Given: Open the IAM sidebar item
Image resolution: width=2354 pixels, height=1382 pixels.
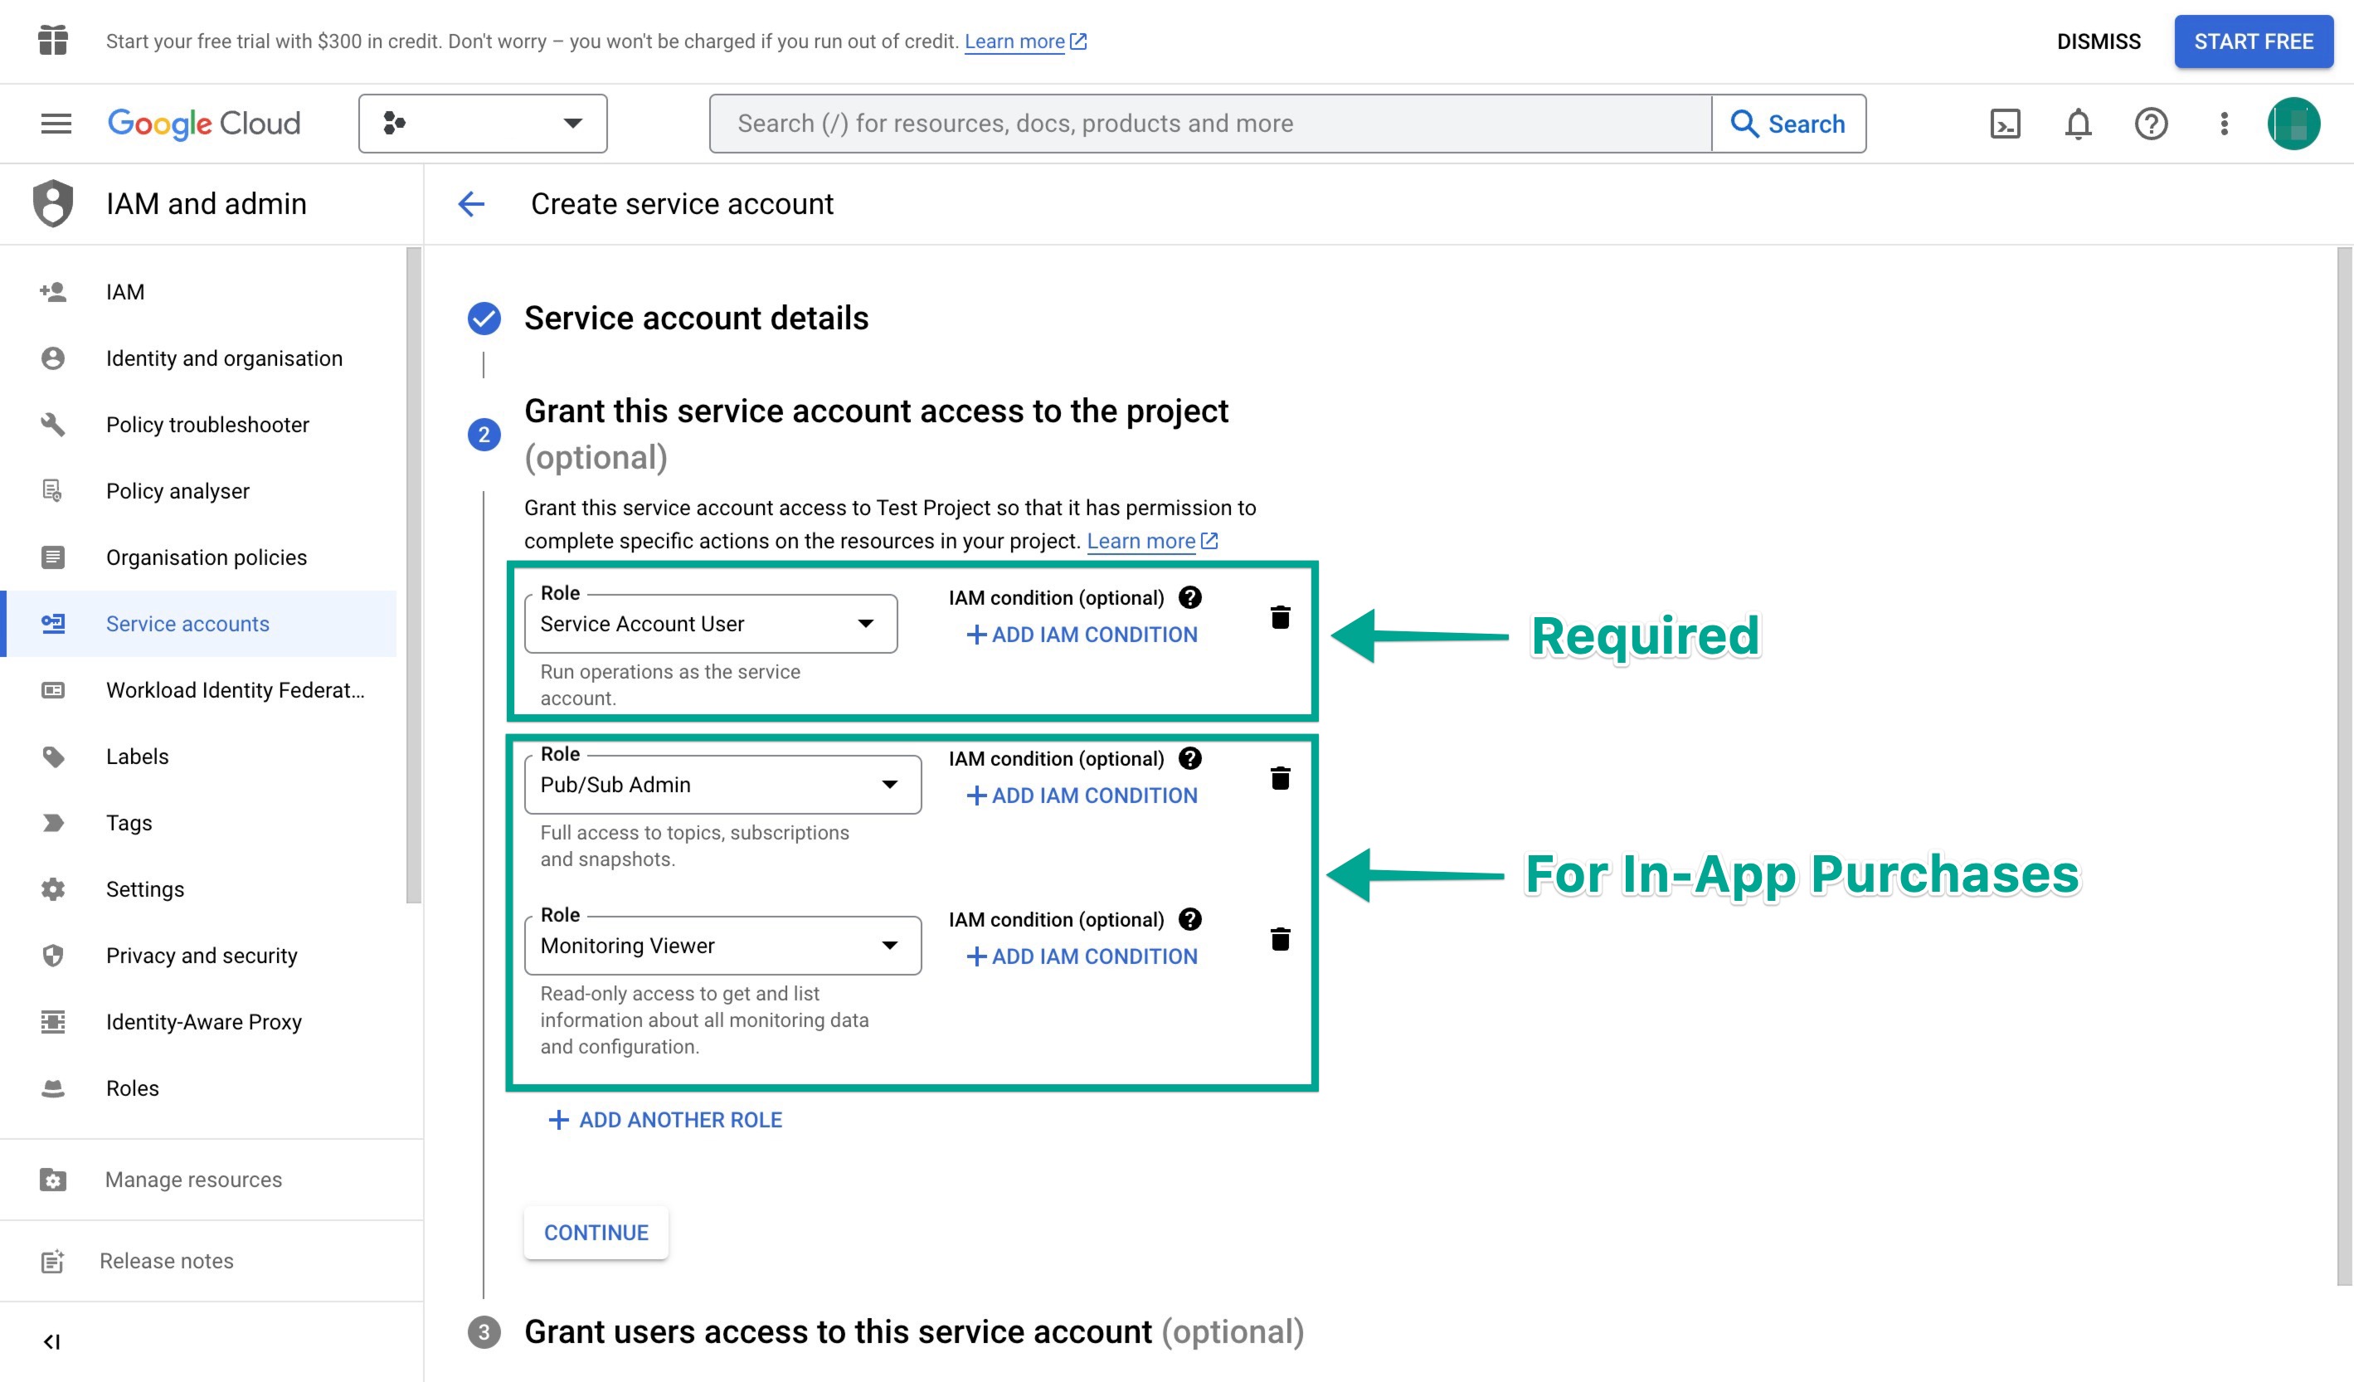Looking at the screenshot, I should pos(198,291).
